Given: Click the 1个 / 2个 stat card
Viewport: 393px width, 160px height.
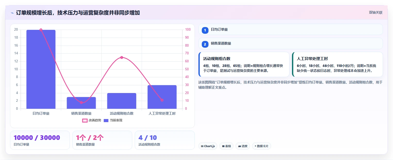Looking at the screenshot, I should click(x=102, y=140).
